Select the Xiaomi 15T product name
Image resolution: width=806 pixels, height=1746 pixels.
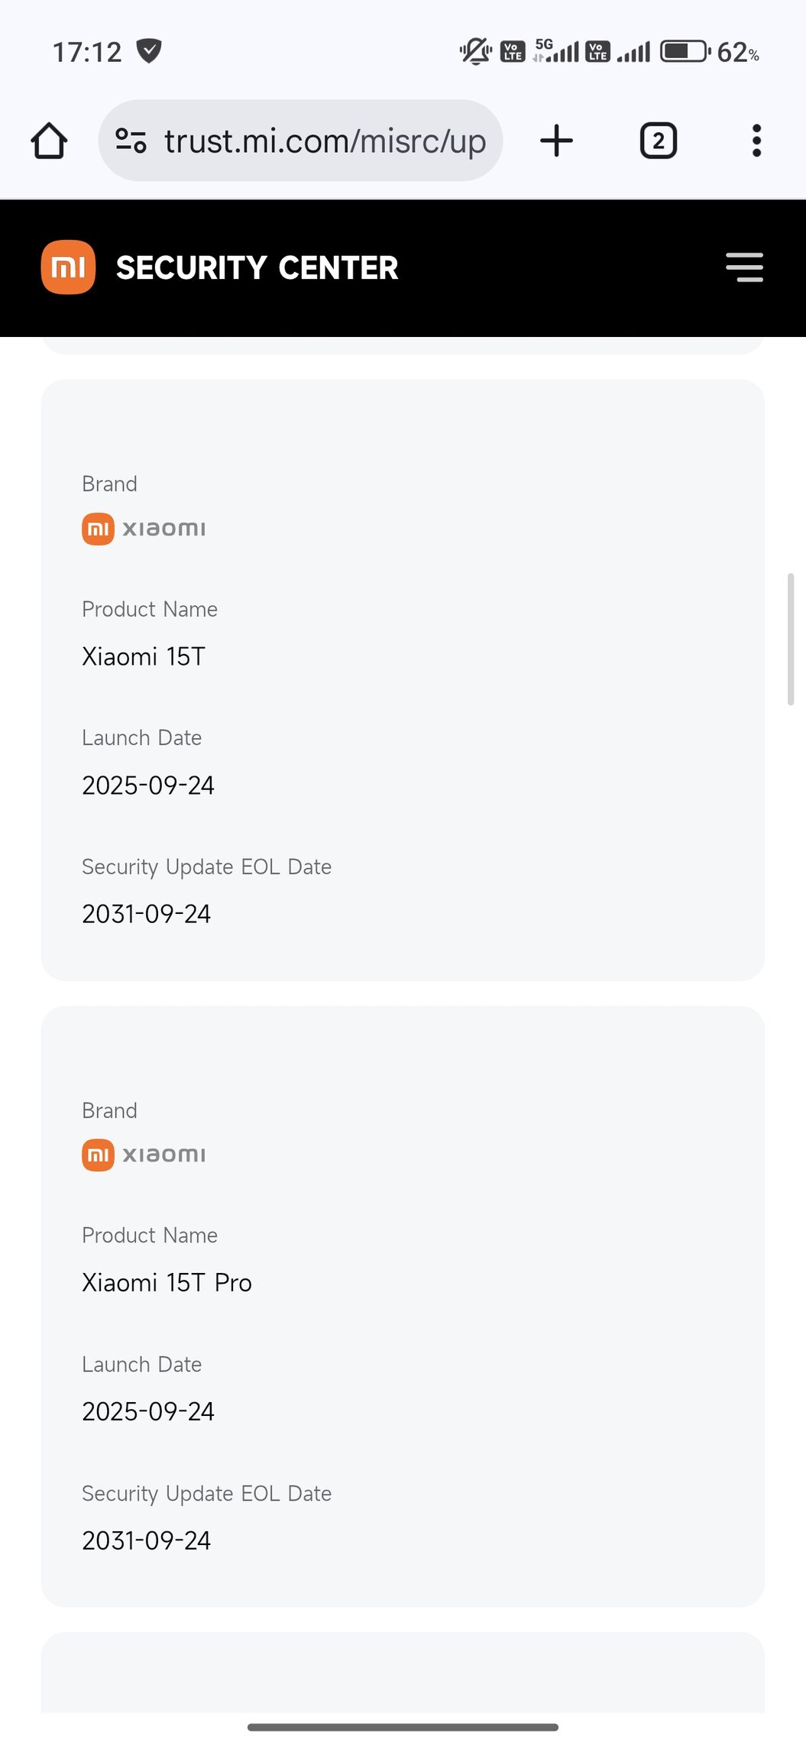[x=144, y=656]
